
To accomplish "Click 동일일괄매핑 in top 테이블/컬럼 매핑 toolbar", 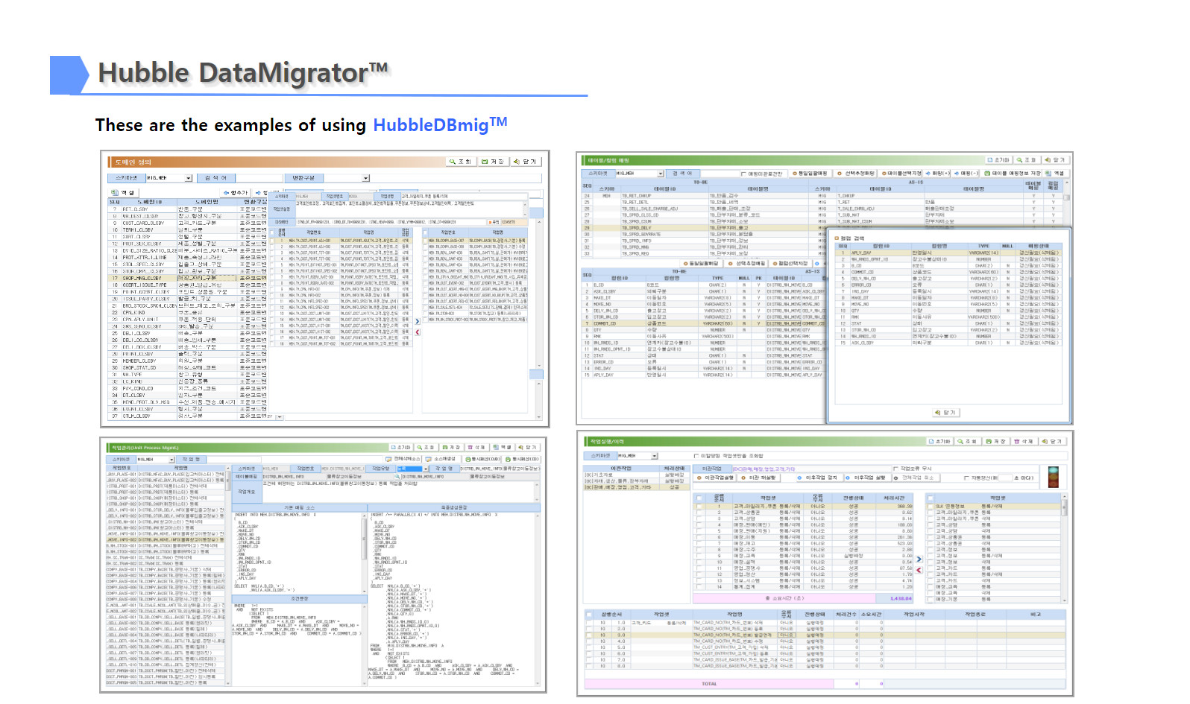I will click(810, 174).
